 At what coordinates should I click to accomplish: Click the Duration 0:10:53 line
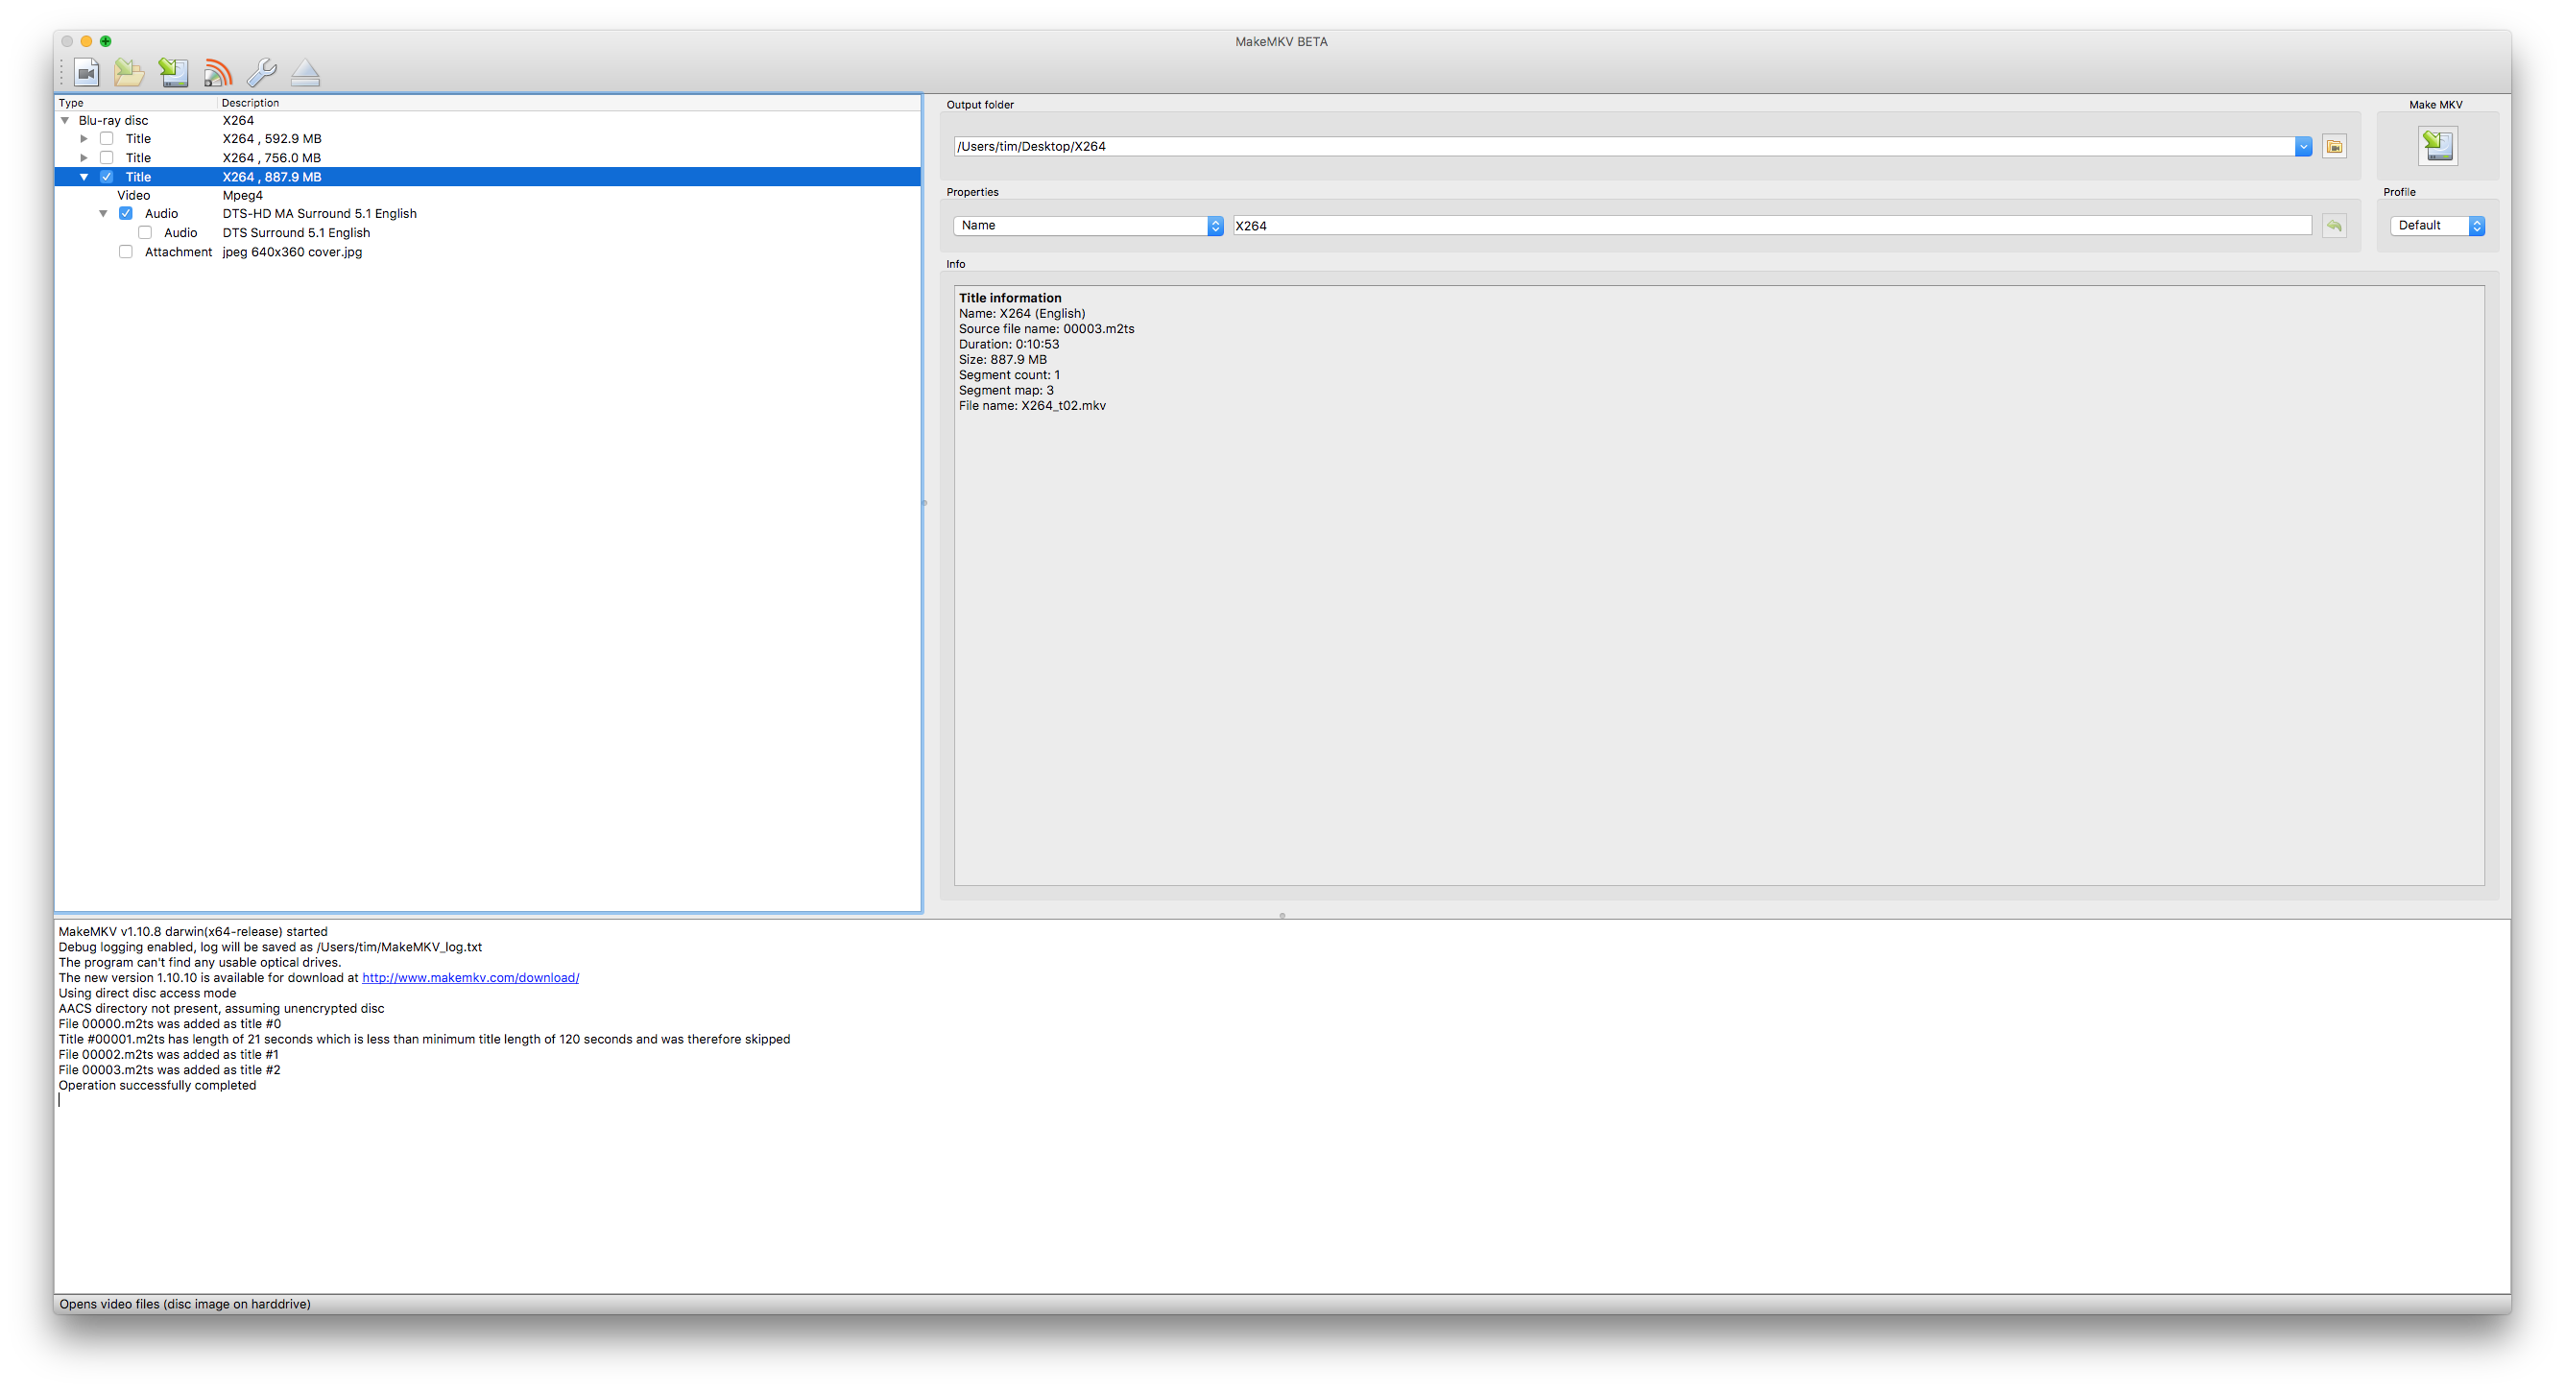point(1009,345)
